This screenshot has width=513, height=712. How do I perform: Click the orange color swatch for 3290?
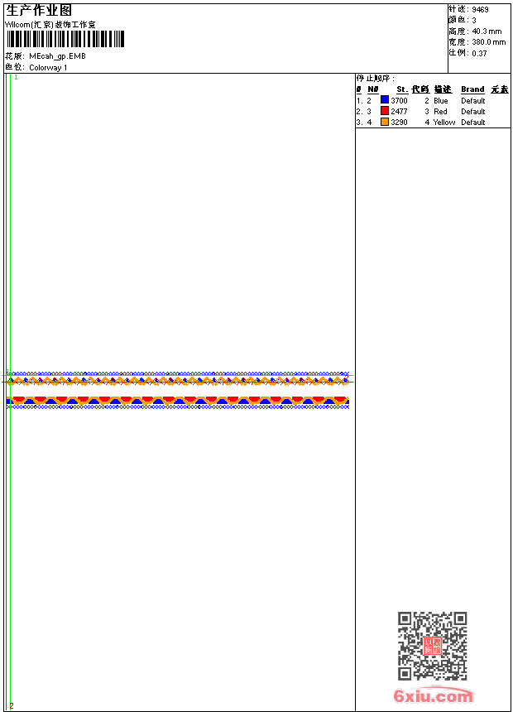coord(385,122)
